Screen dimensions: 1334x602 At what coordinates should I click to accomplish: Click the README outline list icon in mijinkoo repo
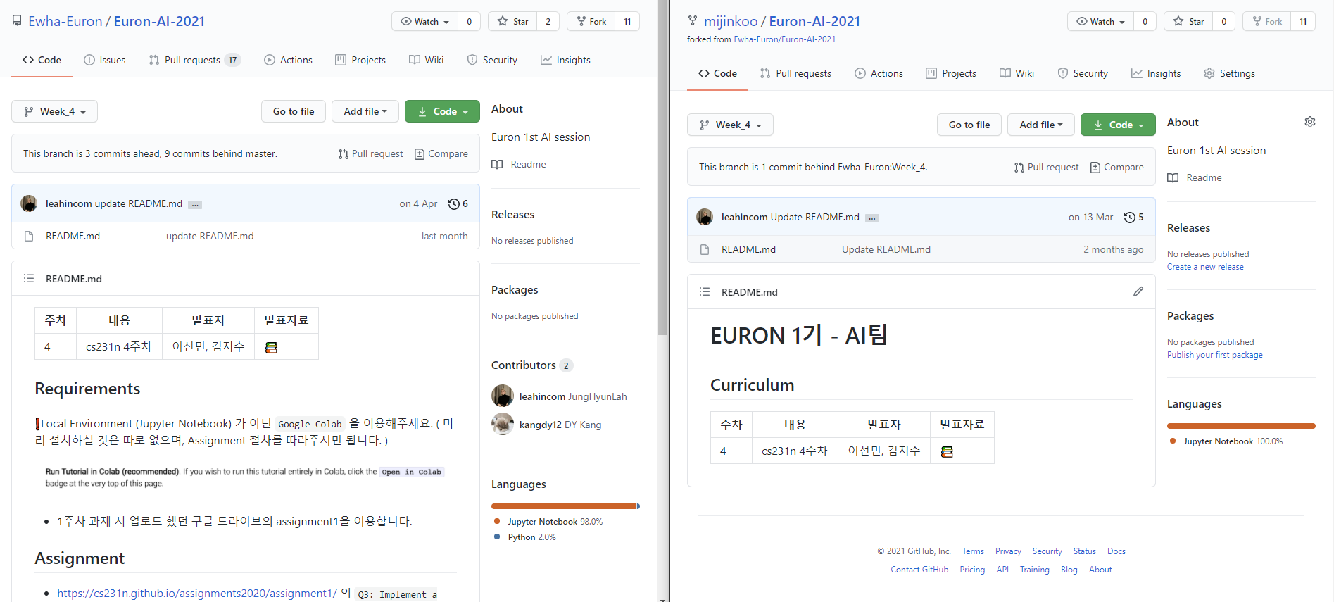(705, 292)
